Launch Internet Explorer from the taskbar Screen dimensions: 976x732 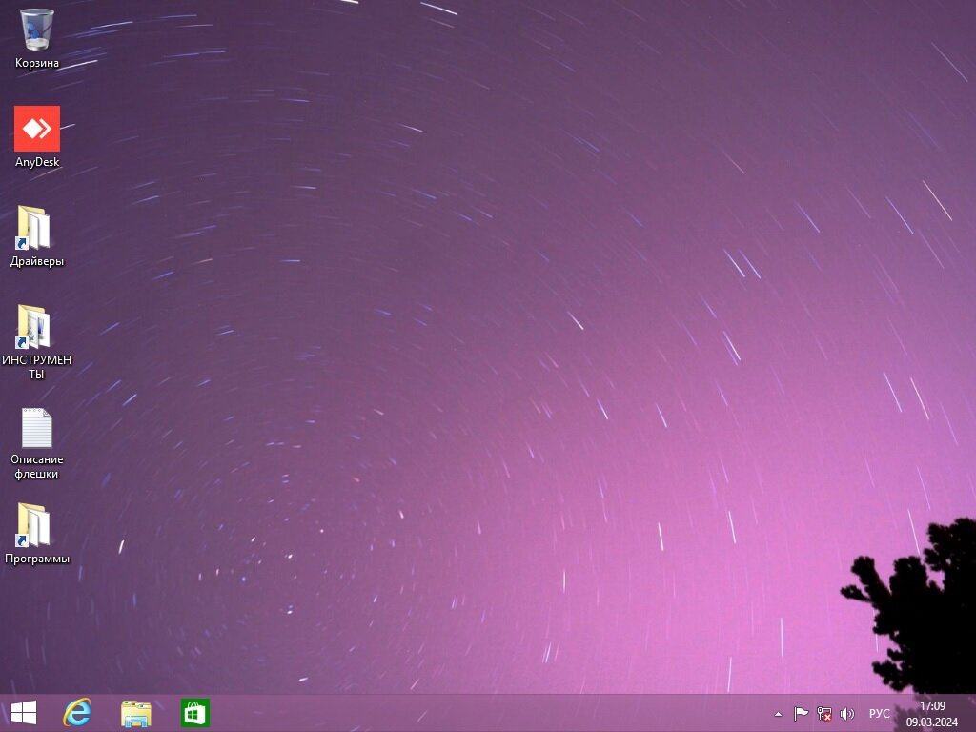click(x=77, y=713)
